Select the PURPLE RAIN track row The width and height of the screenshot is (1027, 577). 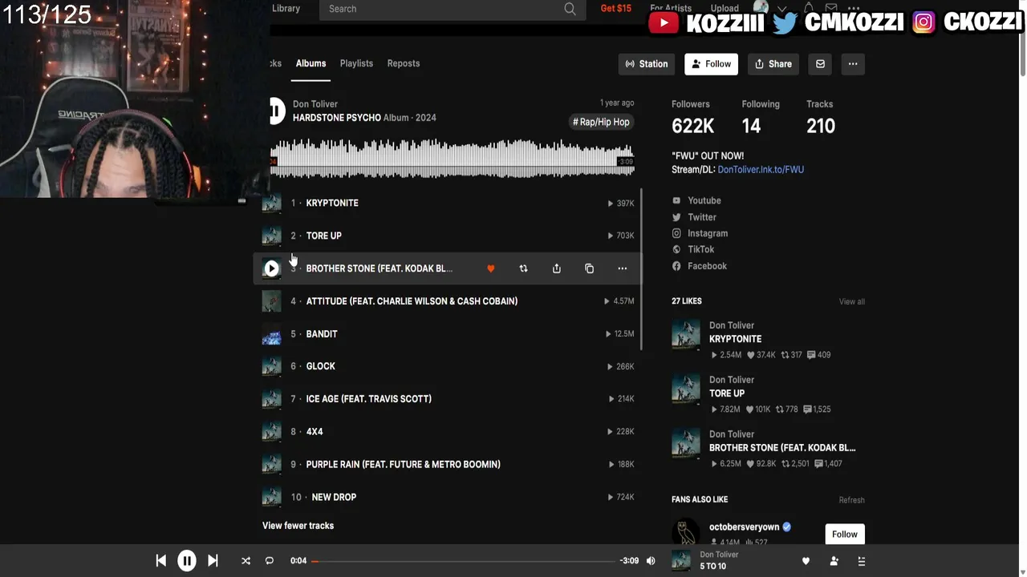coord(448,464)
